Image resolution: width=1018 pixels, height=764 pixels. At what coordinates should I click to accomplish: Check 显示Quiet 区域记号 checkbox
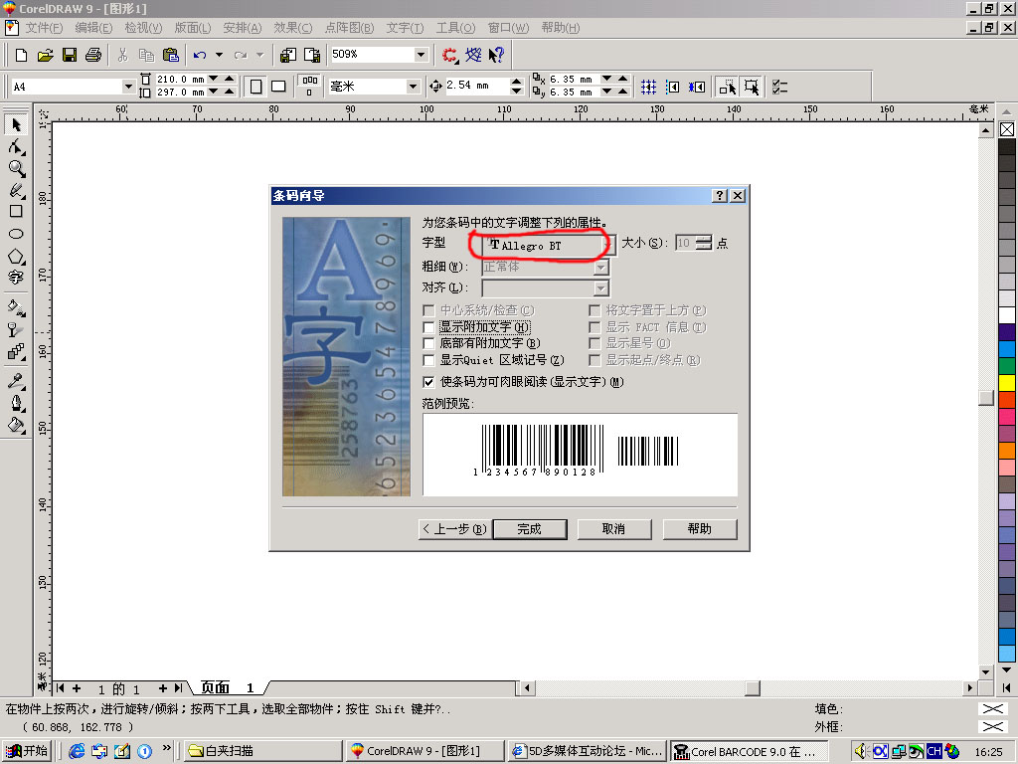428,360
